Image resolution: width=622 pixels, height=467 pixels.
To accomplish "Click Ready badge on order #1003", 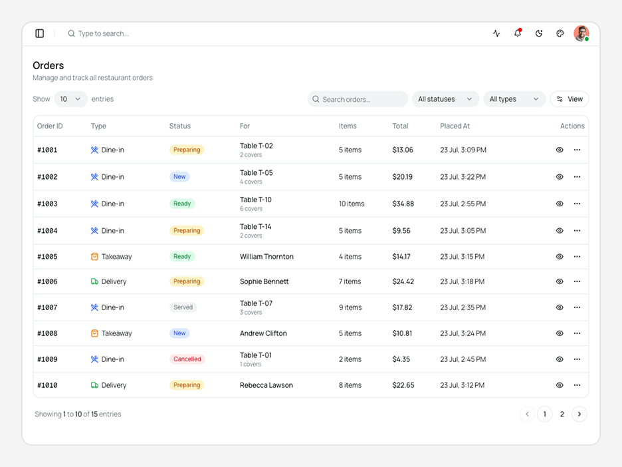I will (x=182, y=204).
